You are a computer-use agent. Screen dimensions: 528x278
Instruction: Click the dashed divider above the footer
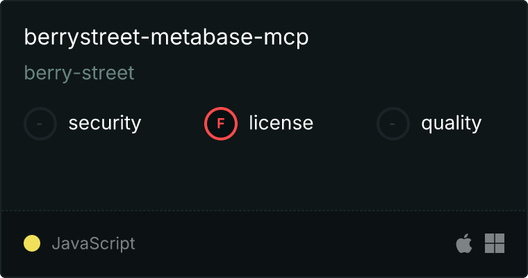(264, 211)
